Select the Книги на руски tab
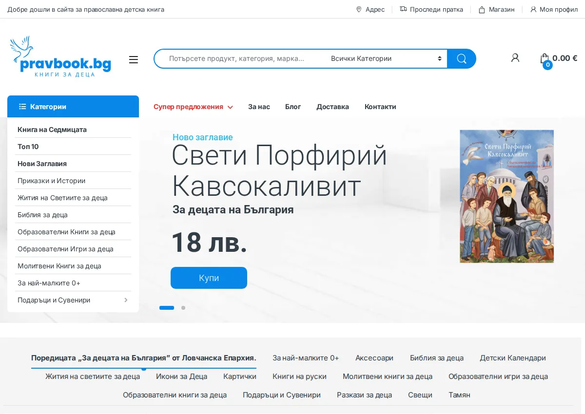This screenshot has width=585, height=414. point(299,376)
